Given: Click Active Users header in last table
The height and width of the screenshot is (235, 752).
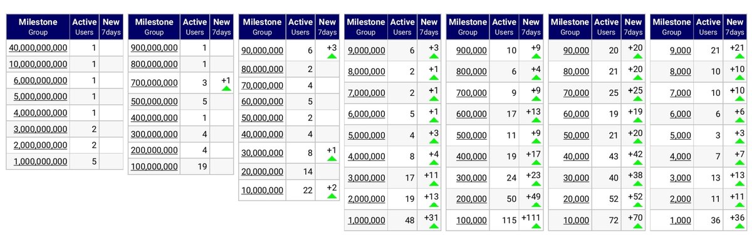Looking at the screenshot, I should pos(709,26).
